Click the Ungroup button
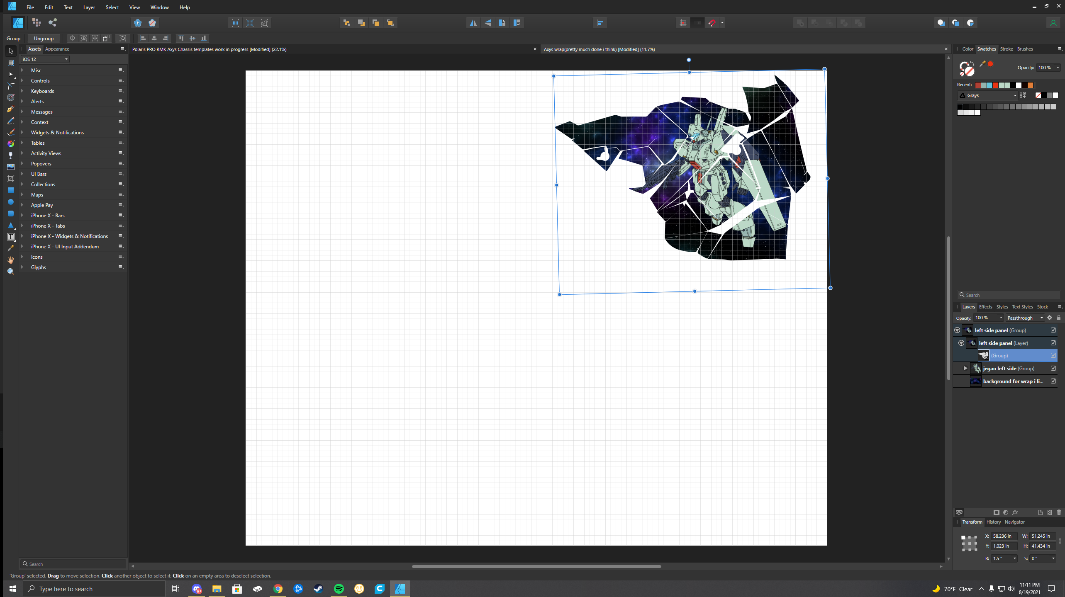This screenshot has width=1065, height=597. click(44, 38)
